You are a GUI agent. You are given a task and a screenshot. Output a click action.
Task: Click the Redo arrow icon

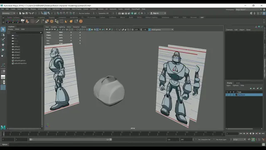pyautogui.click(x=33, y=13)
